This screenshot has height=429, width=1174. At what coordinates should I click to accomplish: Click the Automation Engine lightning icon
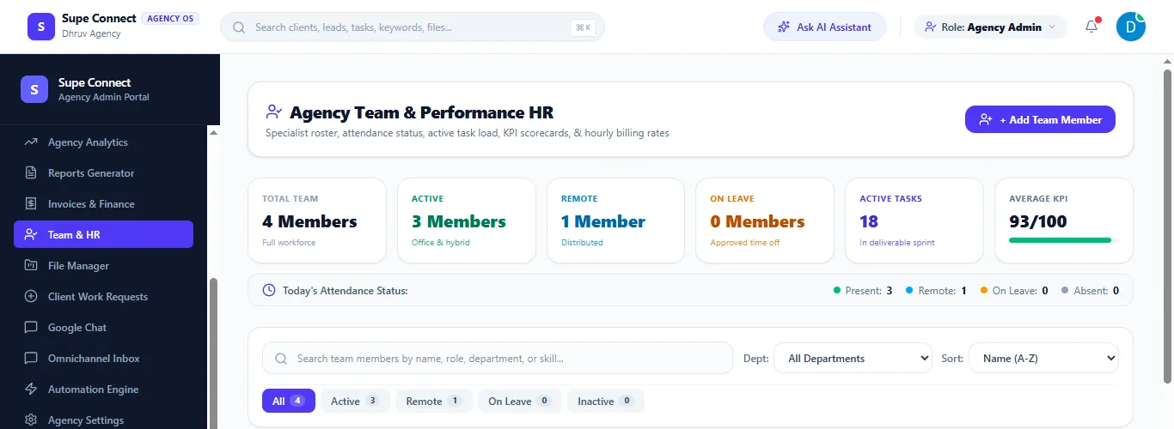point(31,390)
